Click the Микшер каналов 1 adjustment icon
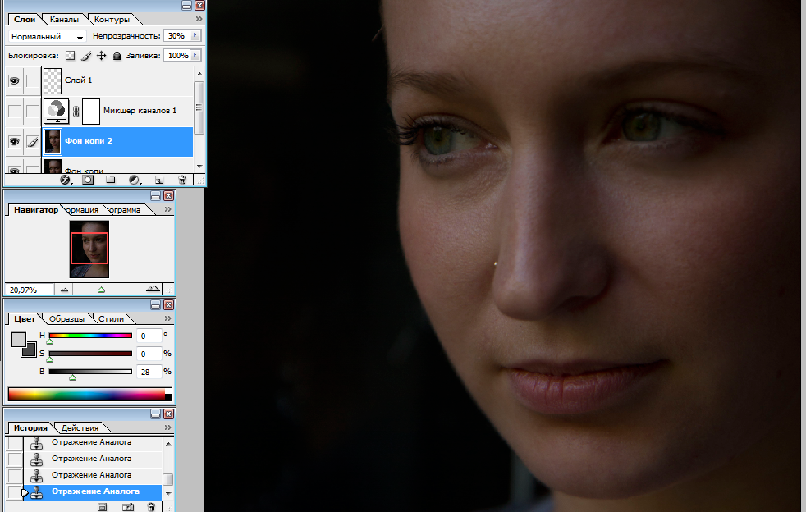806x512 pixels. pos(56,111)
